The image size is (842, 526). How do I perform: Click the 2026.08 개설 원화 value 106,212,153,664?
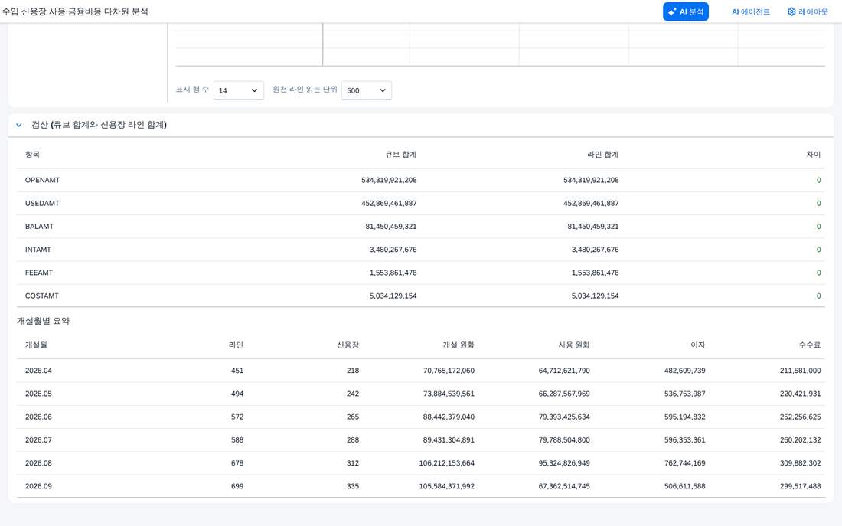447,463
